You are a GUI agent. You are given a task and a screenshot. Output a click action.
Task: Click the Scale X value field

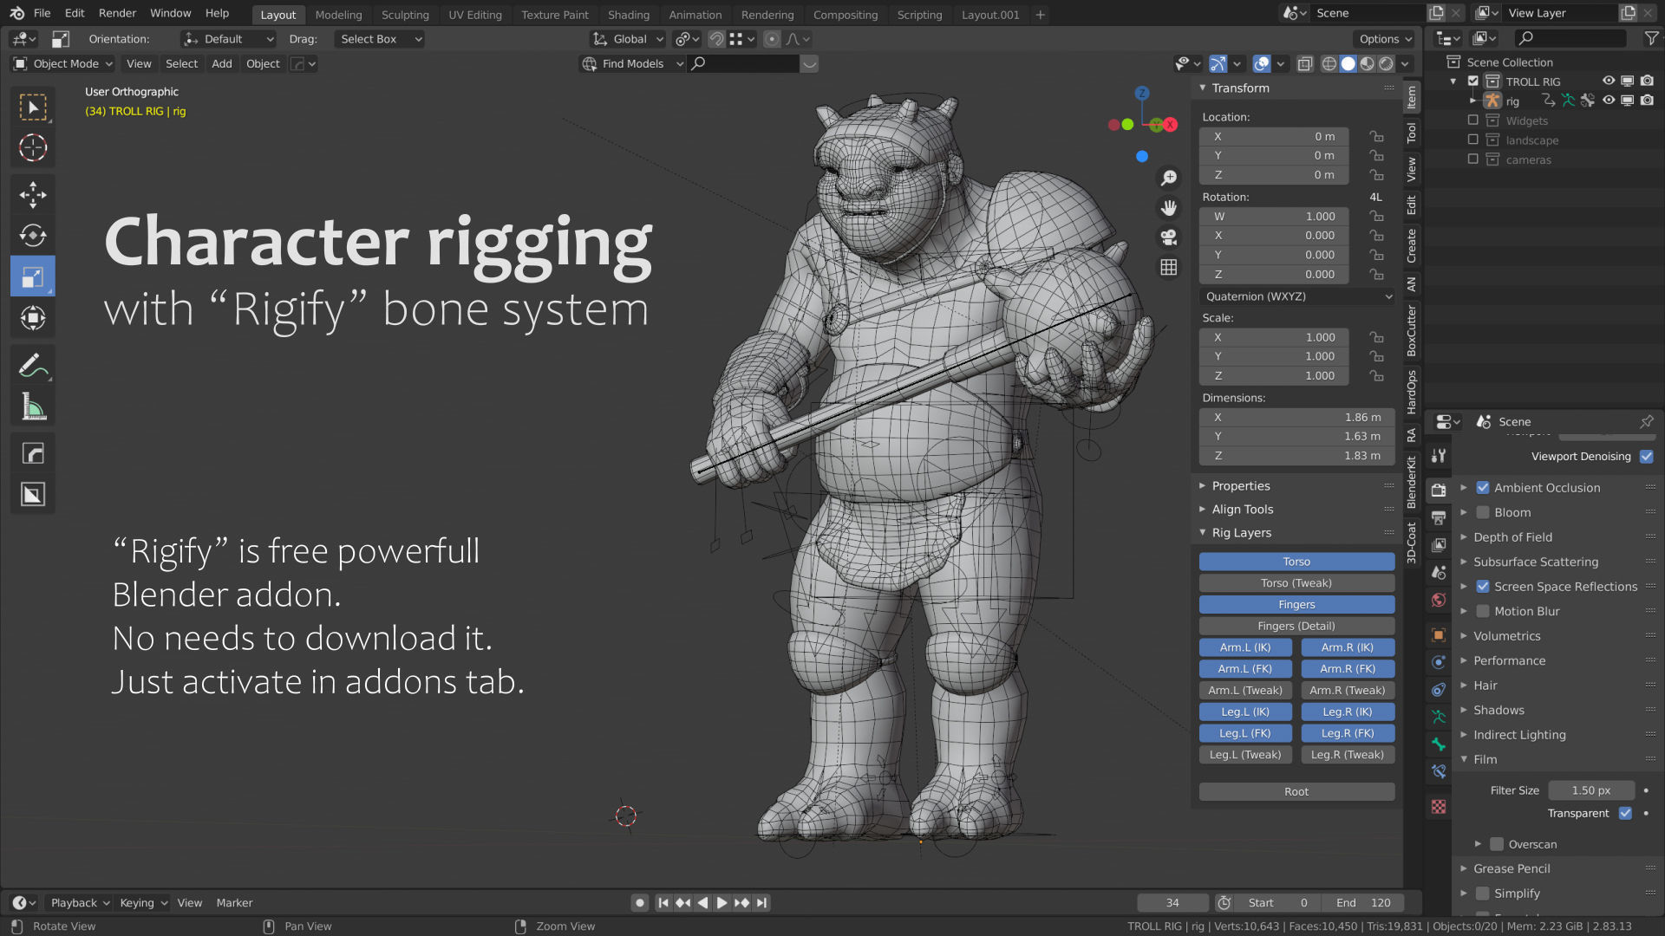click(x=1274, y=337)
